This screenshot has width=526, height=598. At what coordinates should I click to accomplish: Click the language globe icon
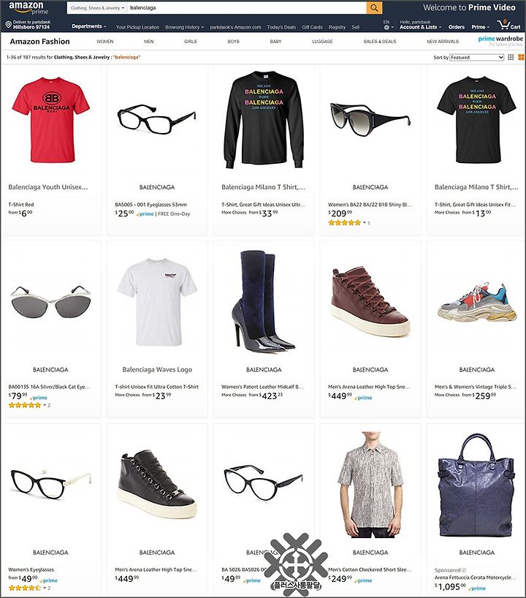[x=386, y=28]
